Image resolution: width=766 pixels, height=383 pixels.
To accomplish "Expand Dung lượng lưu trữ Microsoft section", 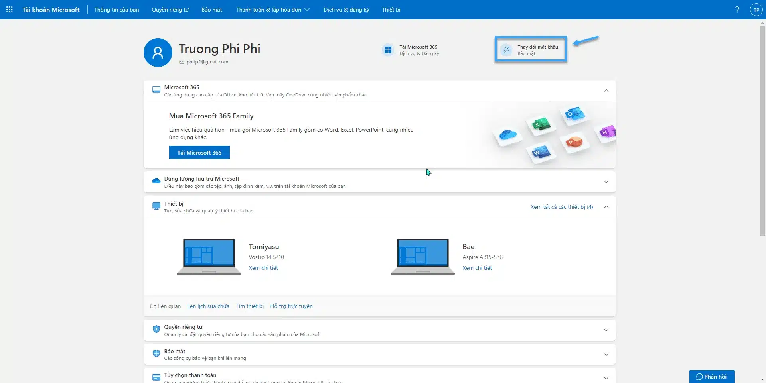I will coord(606,182).
